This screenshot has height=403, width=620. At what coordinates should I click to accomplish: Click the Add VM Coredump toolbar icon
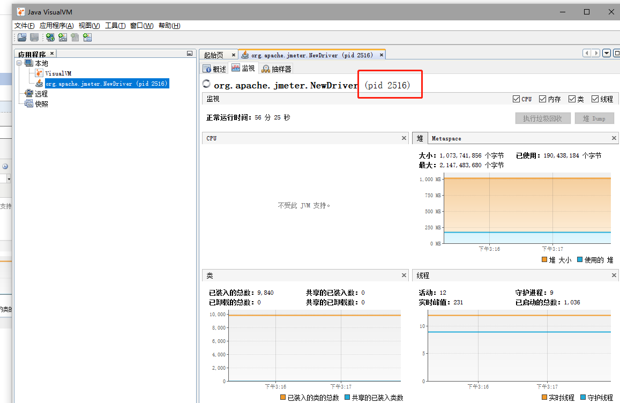click(74, 37)
